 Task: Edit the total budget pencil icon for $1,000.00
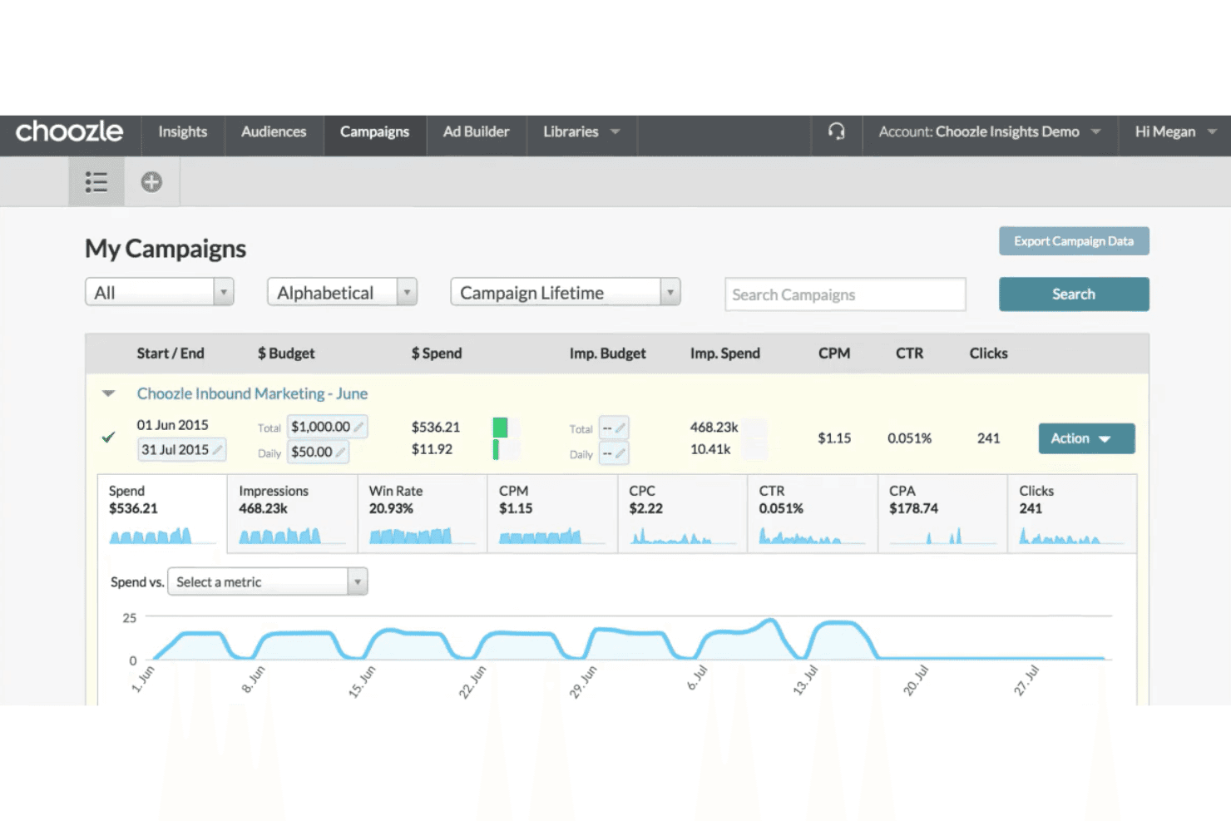tap(359, 427)
